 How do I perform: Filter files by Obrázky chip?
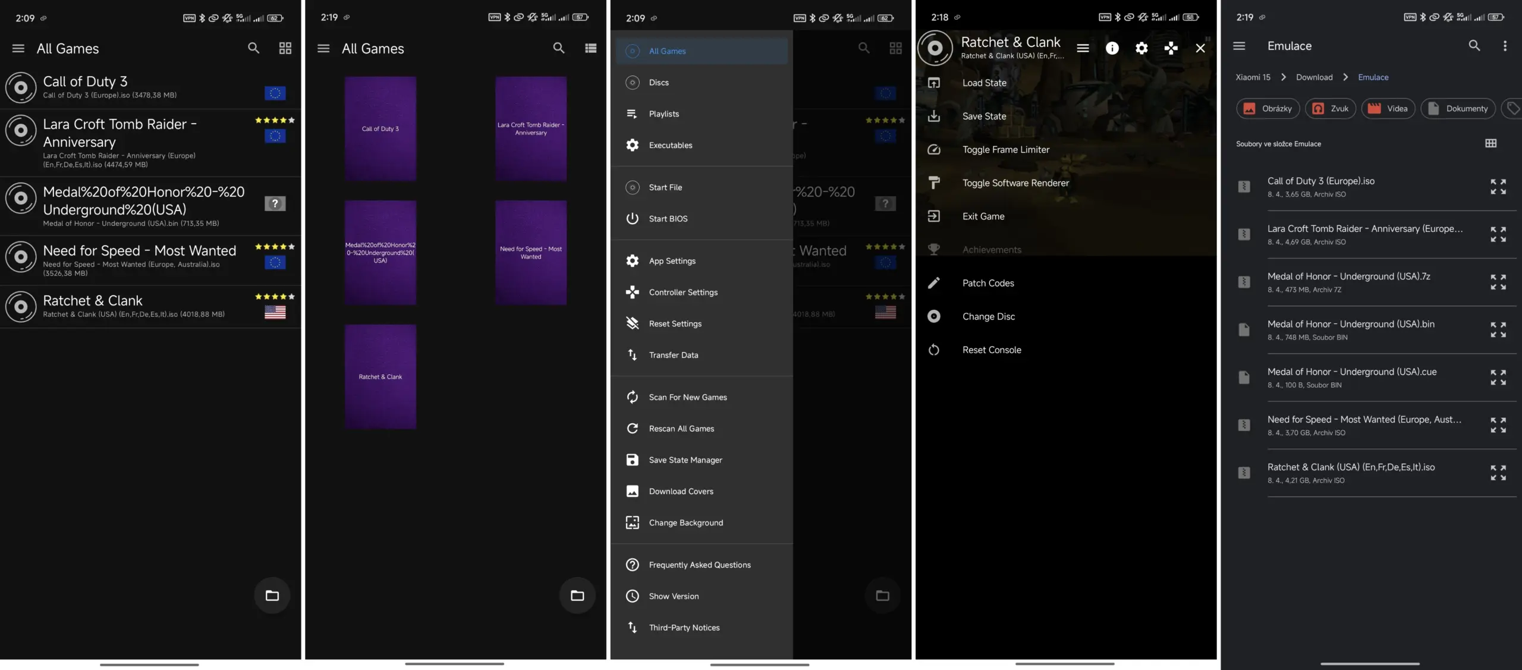(1268, 109)
